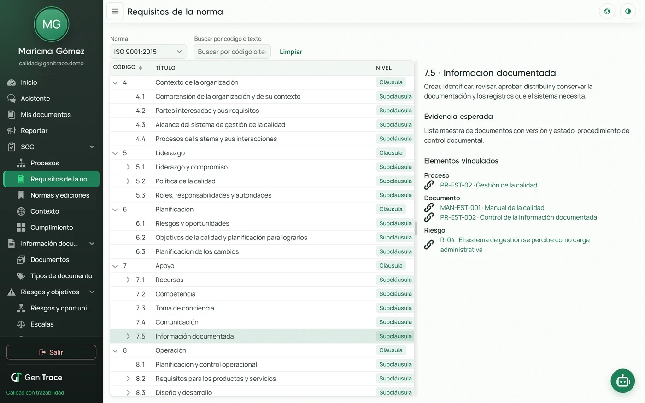Expand subclause 7.1 Recursos

tap(128, 280)
